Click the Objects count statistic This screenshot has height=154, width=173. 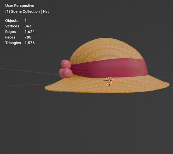[16, 21]
